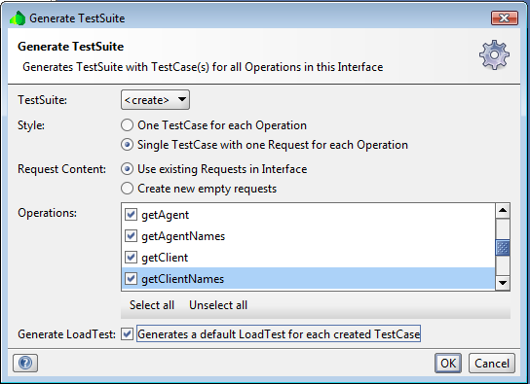Uncheck the getClientNames checkbox
The image size is (530, 384).
click(131, 278)
